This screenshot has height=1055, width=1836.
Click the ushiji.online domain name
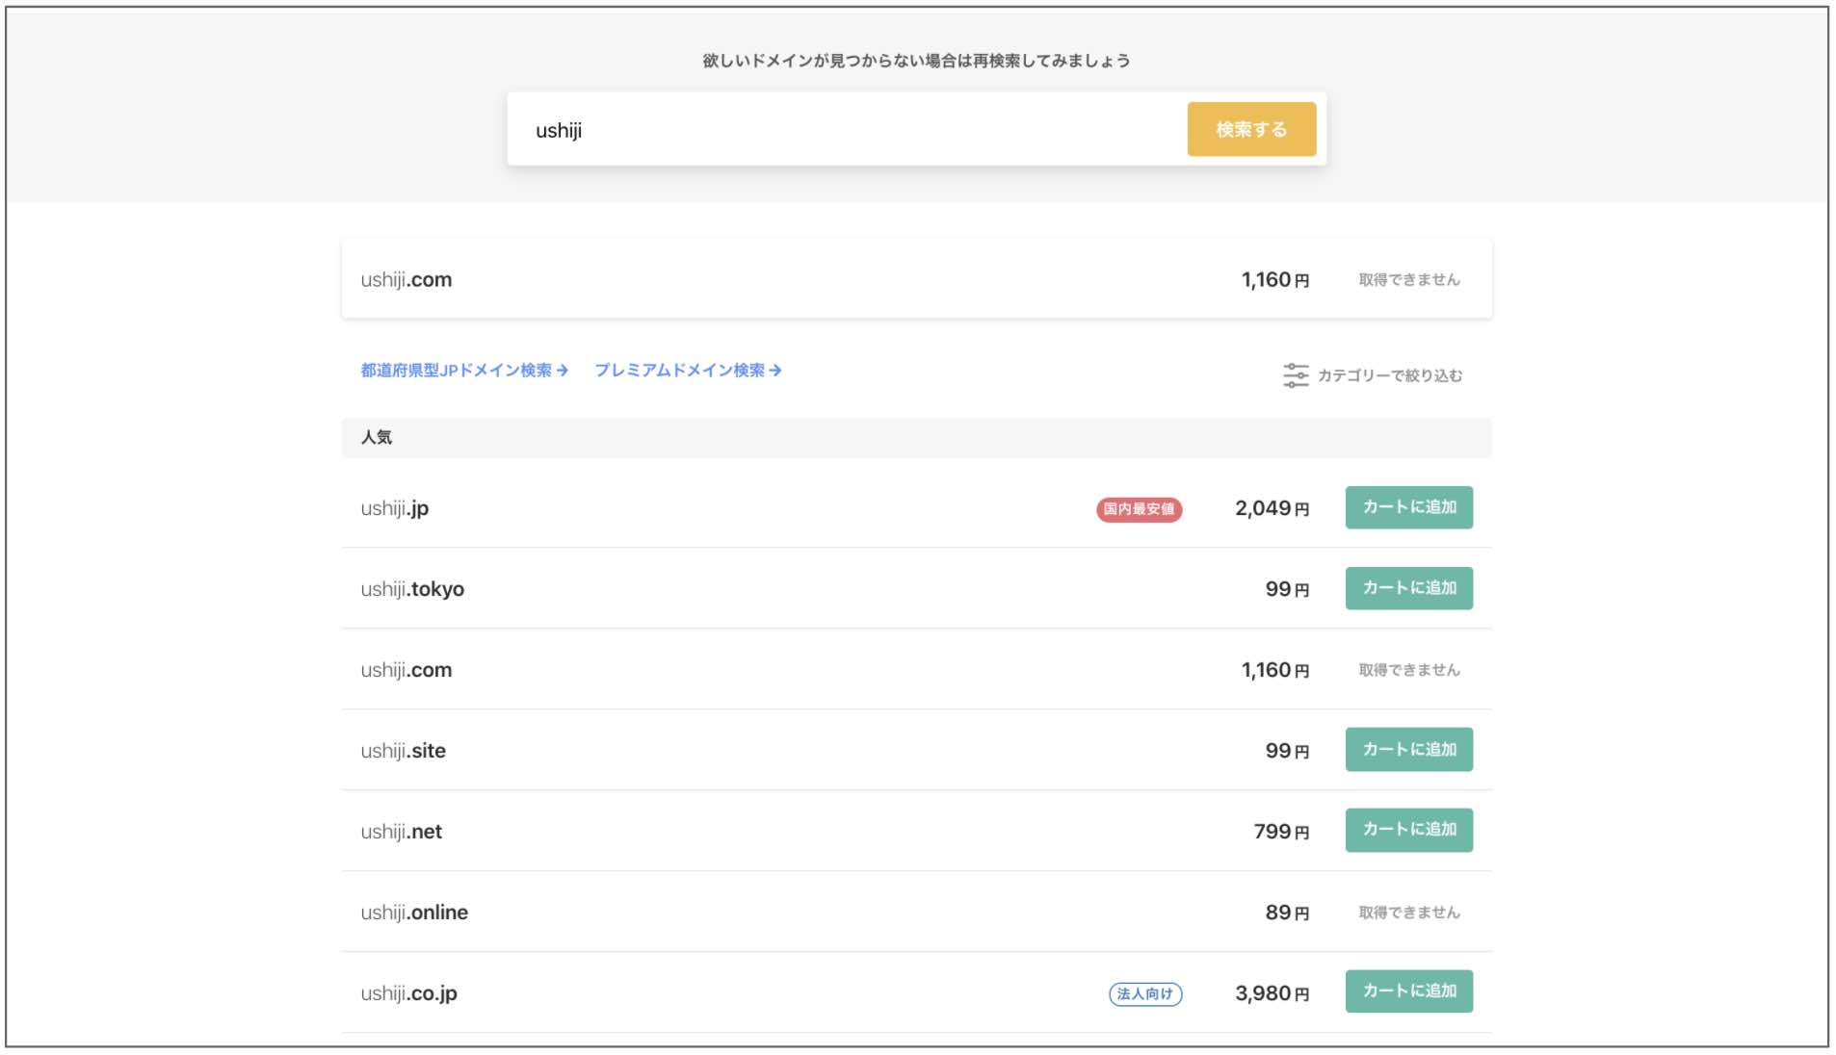(414, 913)
